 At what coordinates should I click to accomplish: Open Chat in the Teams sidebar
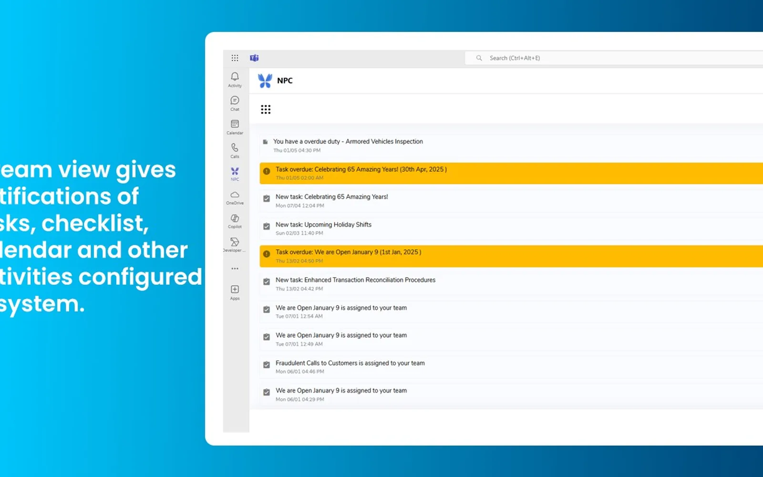tap(235, 103)
